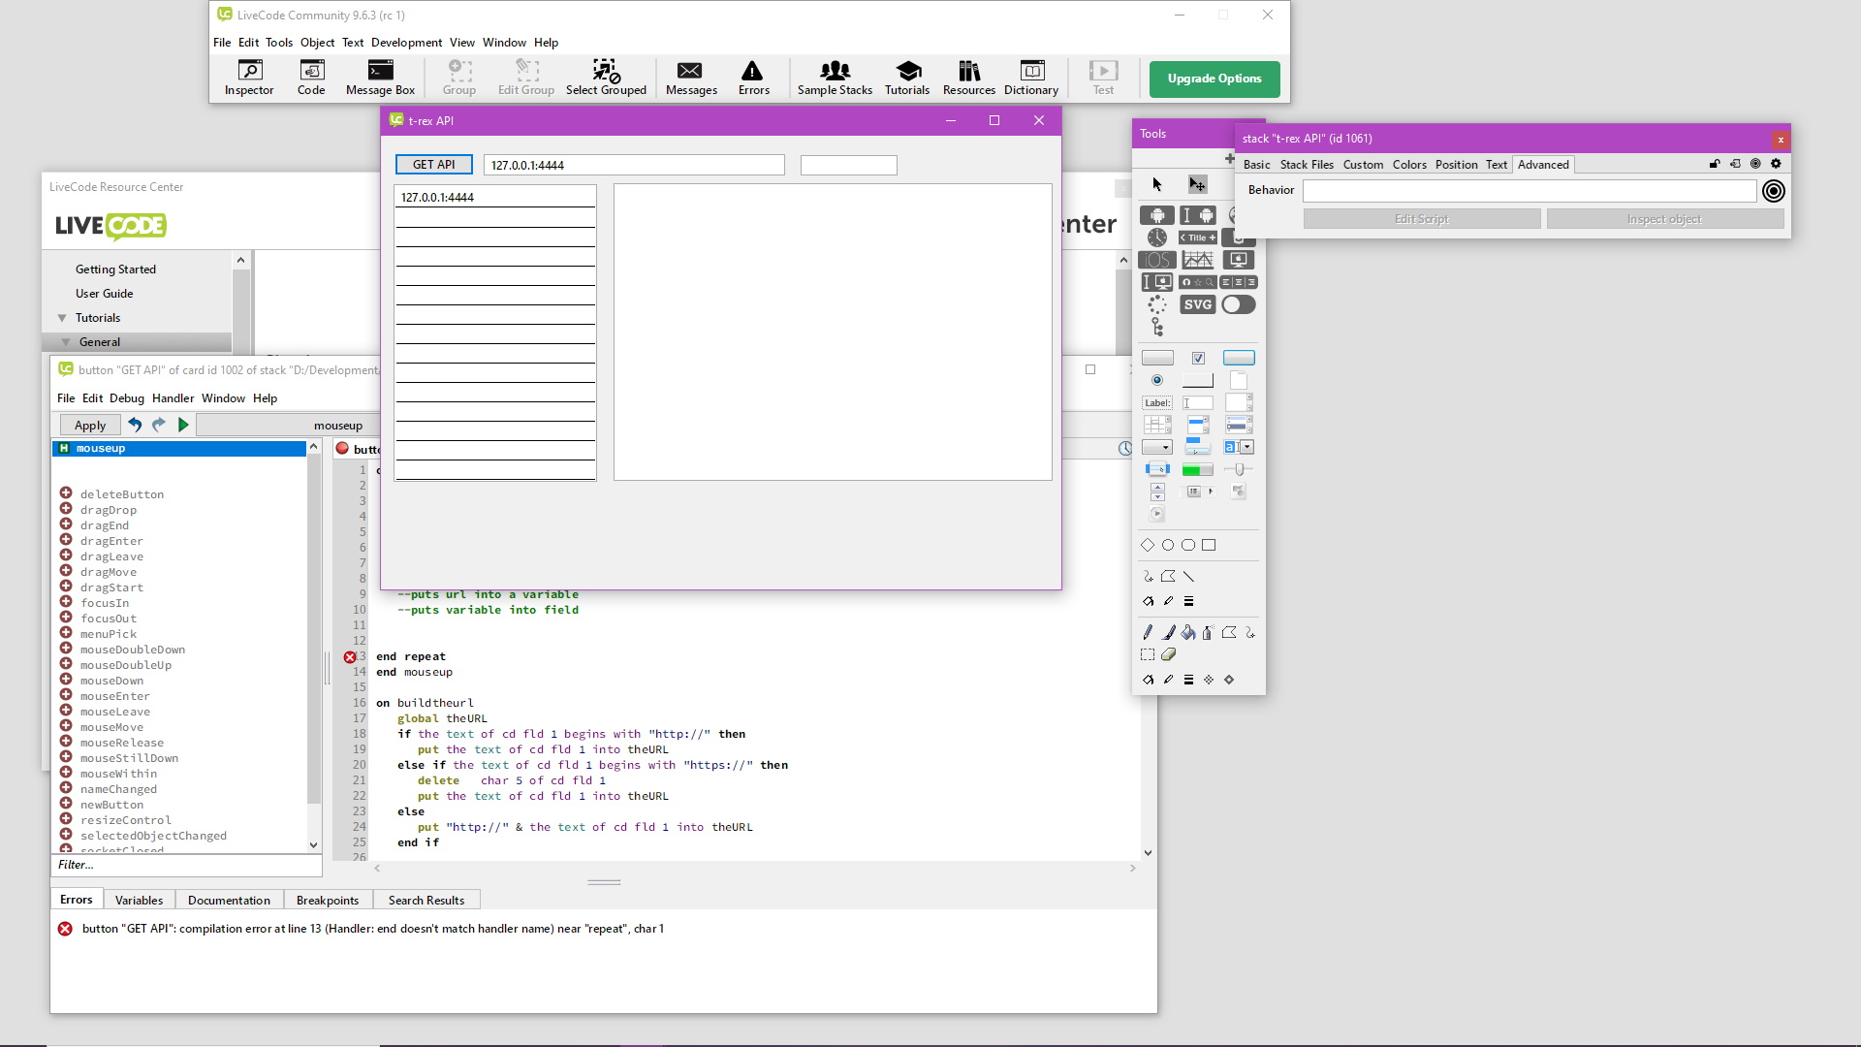Select the slider control in Tools palette
The height and width of the screenshot is (1047, 1861).
[x=1239, y=469]
